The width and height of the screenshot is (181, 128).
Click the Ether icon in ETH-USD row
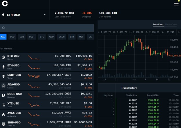(x=3, y=67)
